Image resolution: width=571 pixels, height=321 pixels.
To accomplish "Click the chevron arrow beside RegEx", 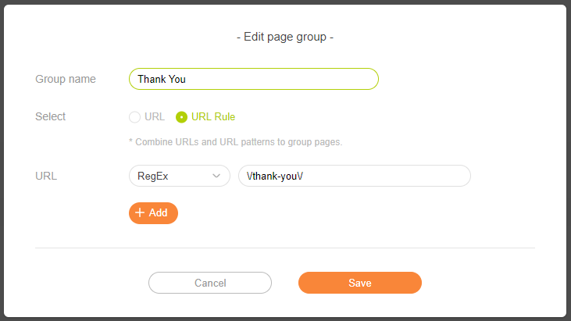I will click(216, 177).
